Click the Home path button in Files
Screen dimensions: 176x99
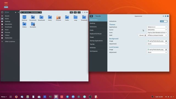click(x=26, y=12)
